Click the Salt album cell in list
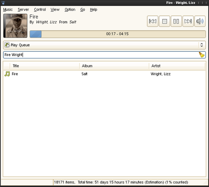 click(84, 74)
